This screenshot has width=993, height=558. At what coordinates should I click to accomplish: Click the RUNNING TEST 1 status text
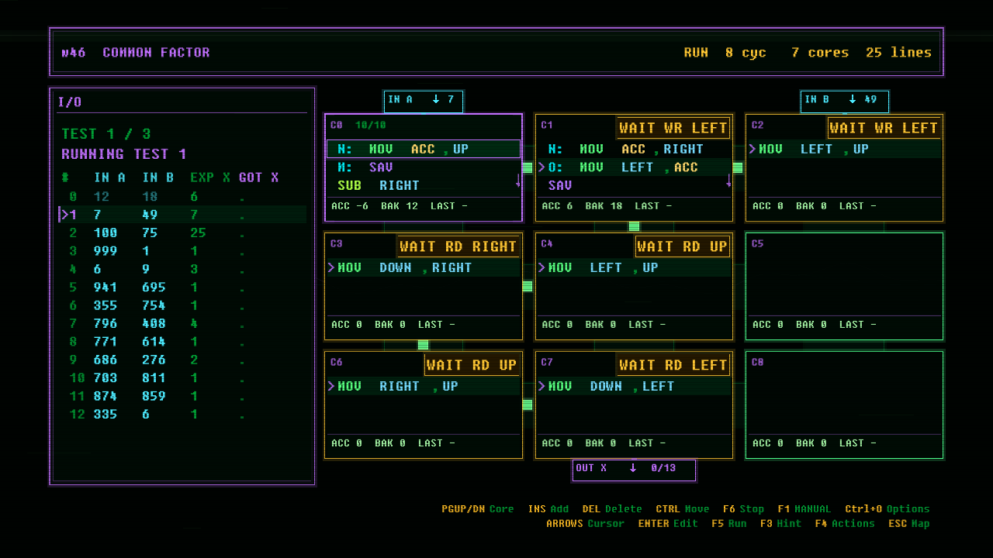pos(124,154)
